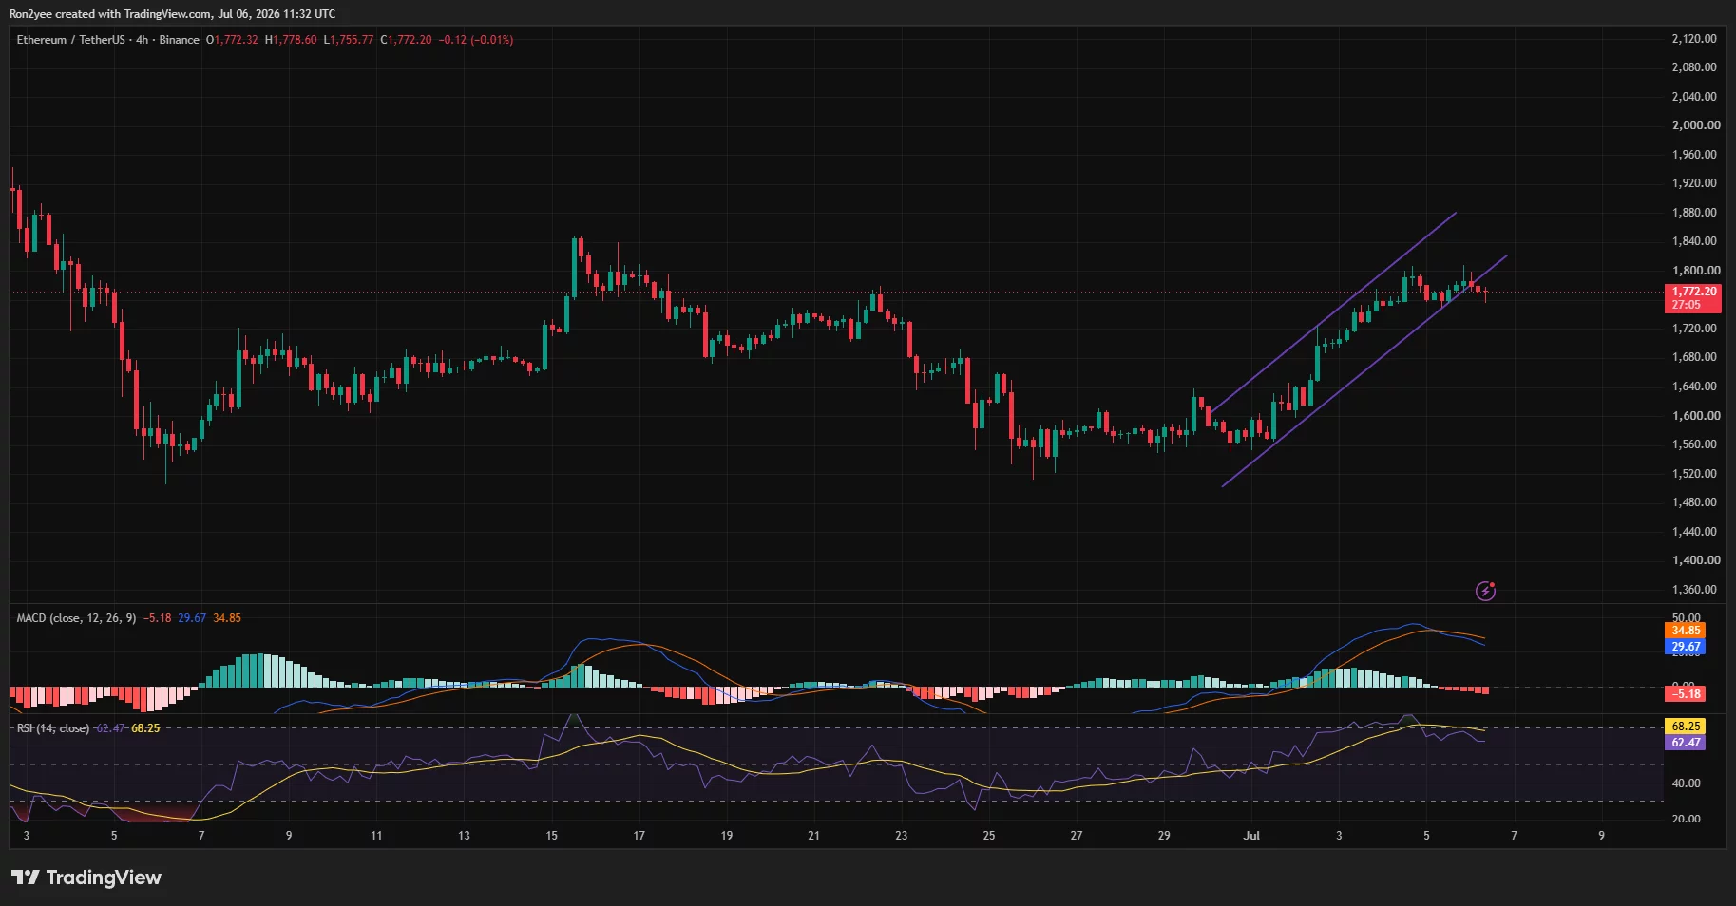Click the blue 29.67 tag on MACD axis
The width and height of the screenshot is (1736, 906).
pos(1686,647)
